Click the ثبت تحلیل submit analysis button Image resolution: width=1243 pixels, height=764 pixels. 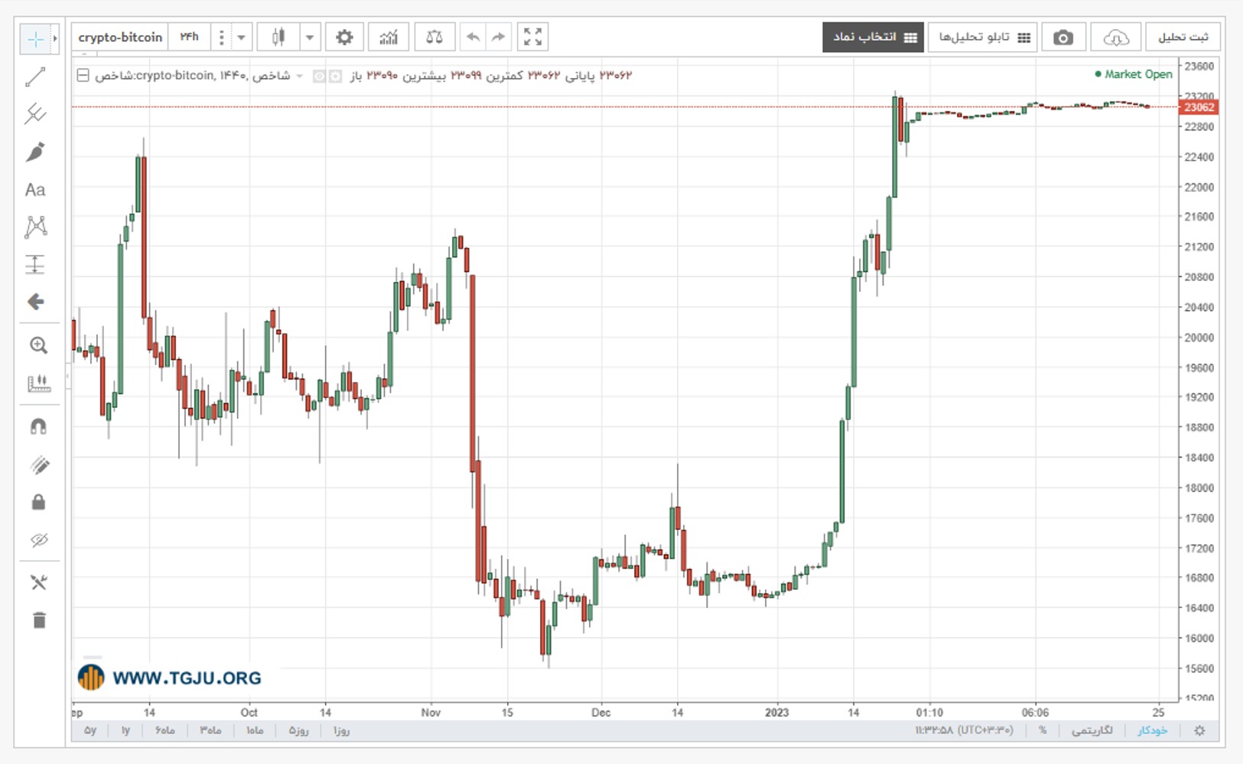click(x=1183, y=37)
